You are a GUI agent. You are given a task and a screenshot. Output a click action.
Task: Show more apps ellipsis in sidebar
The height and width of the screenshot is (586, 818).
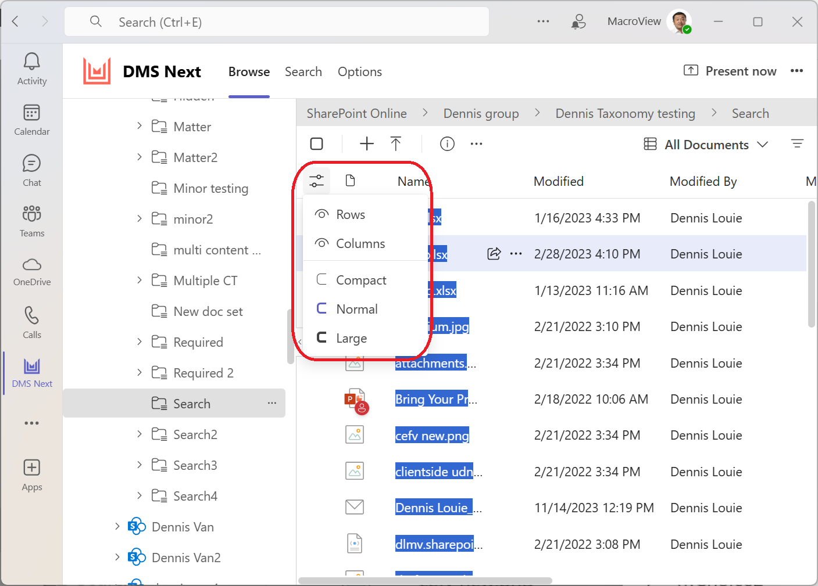[x=31, y=423]
